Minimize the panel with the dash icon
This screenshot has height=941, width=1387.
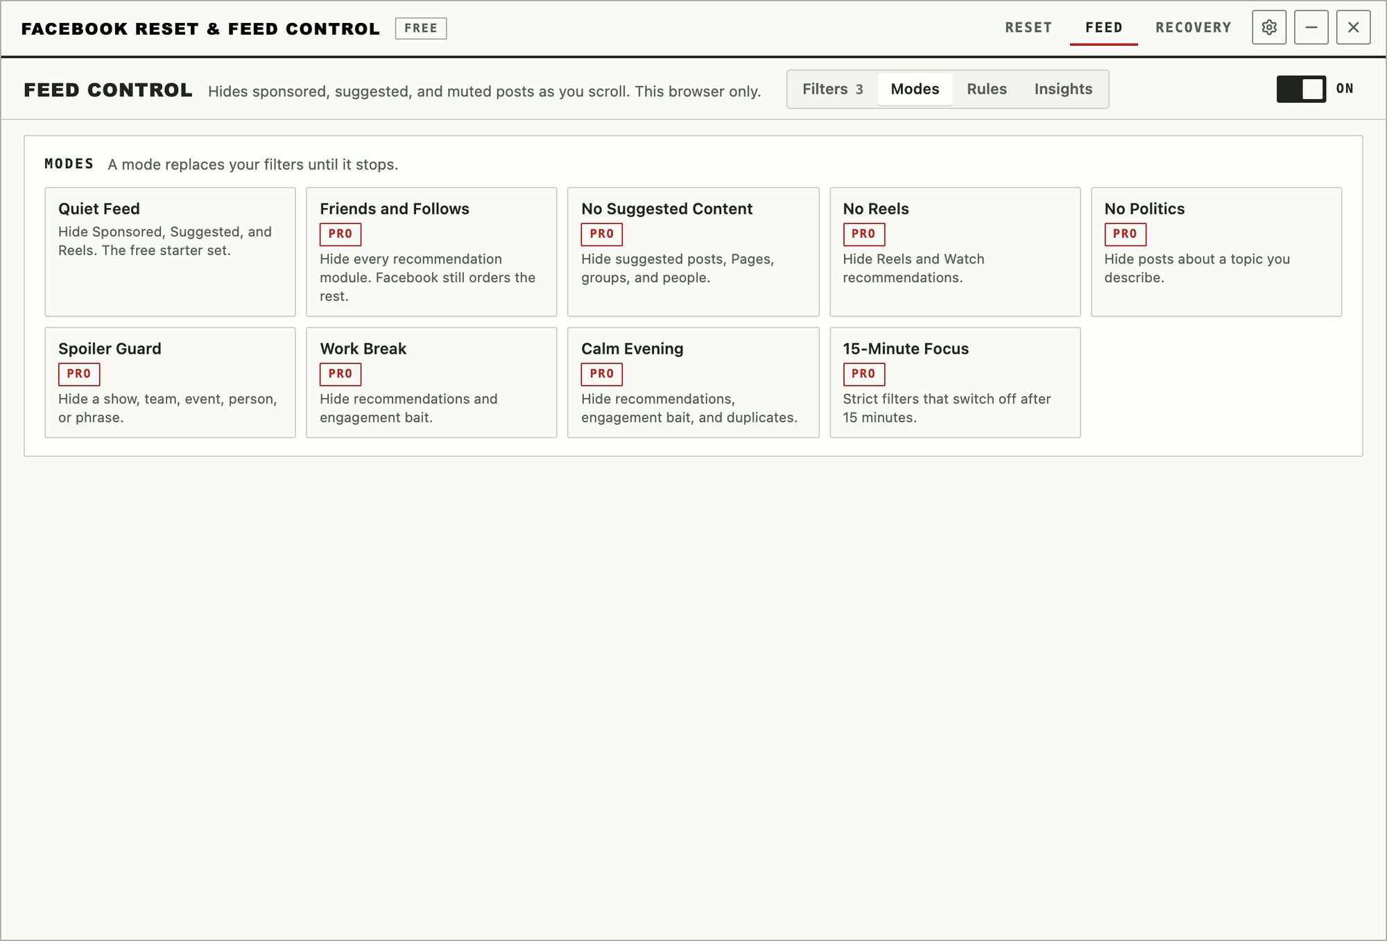[1311, 28]
